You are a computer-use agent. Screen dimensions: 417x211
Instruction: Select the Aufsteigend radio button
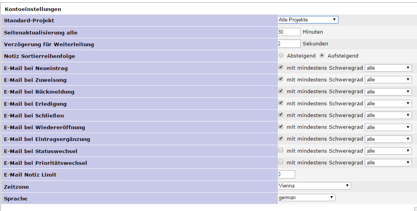click(322, 56)
